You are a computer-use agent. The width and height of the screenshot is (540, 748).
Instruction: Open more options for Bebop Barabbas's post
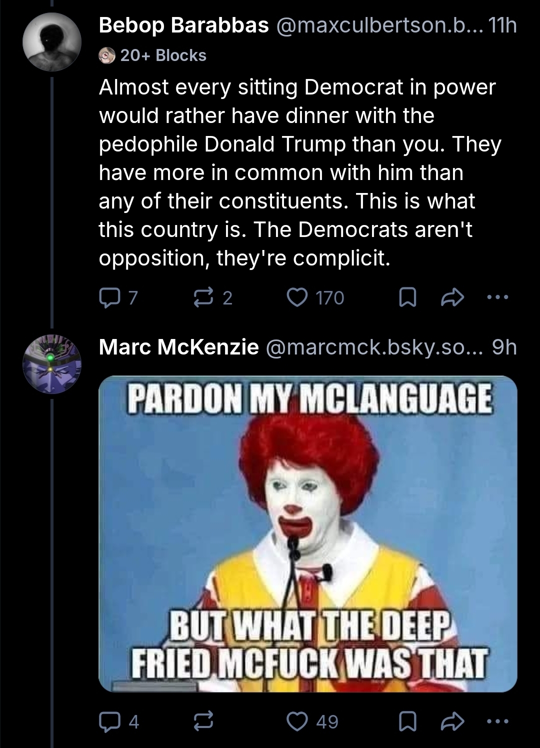[497, 297]
